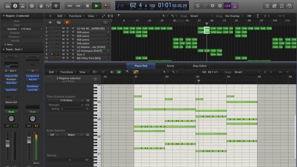Image resolution: width=297 pixels, height=167 pixels.
Task: Open region inspector Quantize 1/16 Note menu
Action: [31, 29]
